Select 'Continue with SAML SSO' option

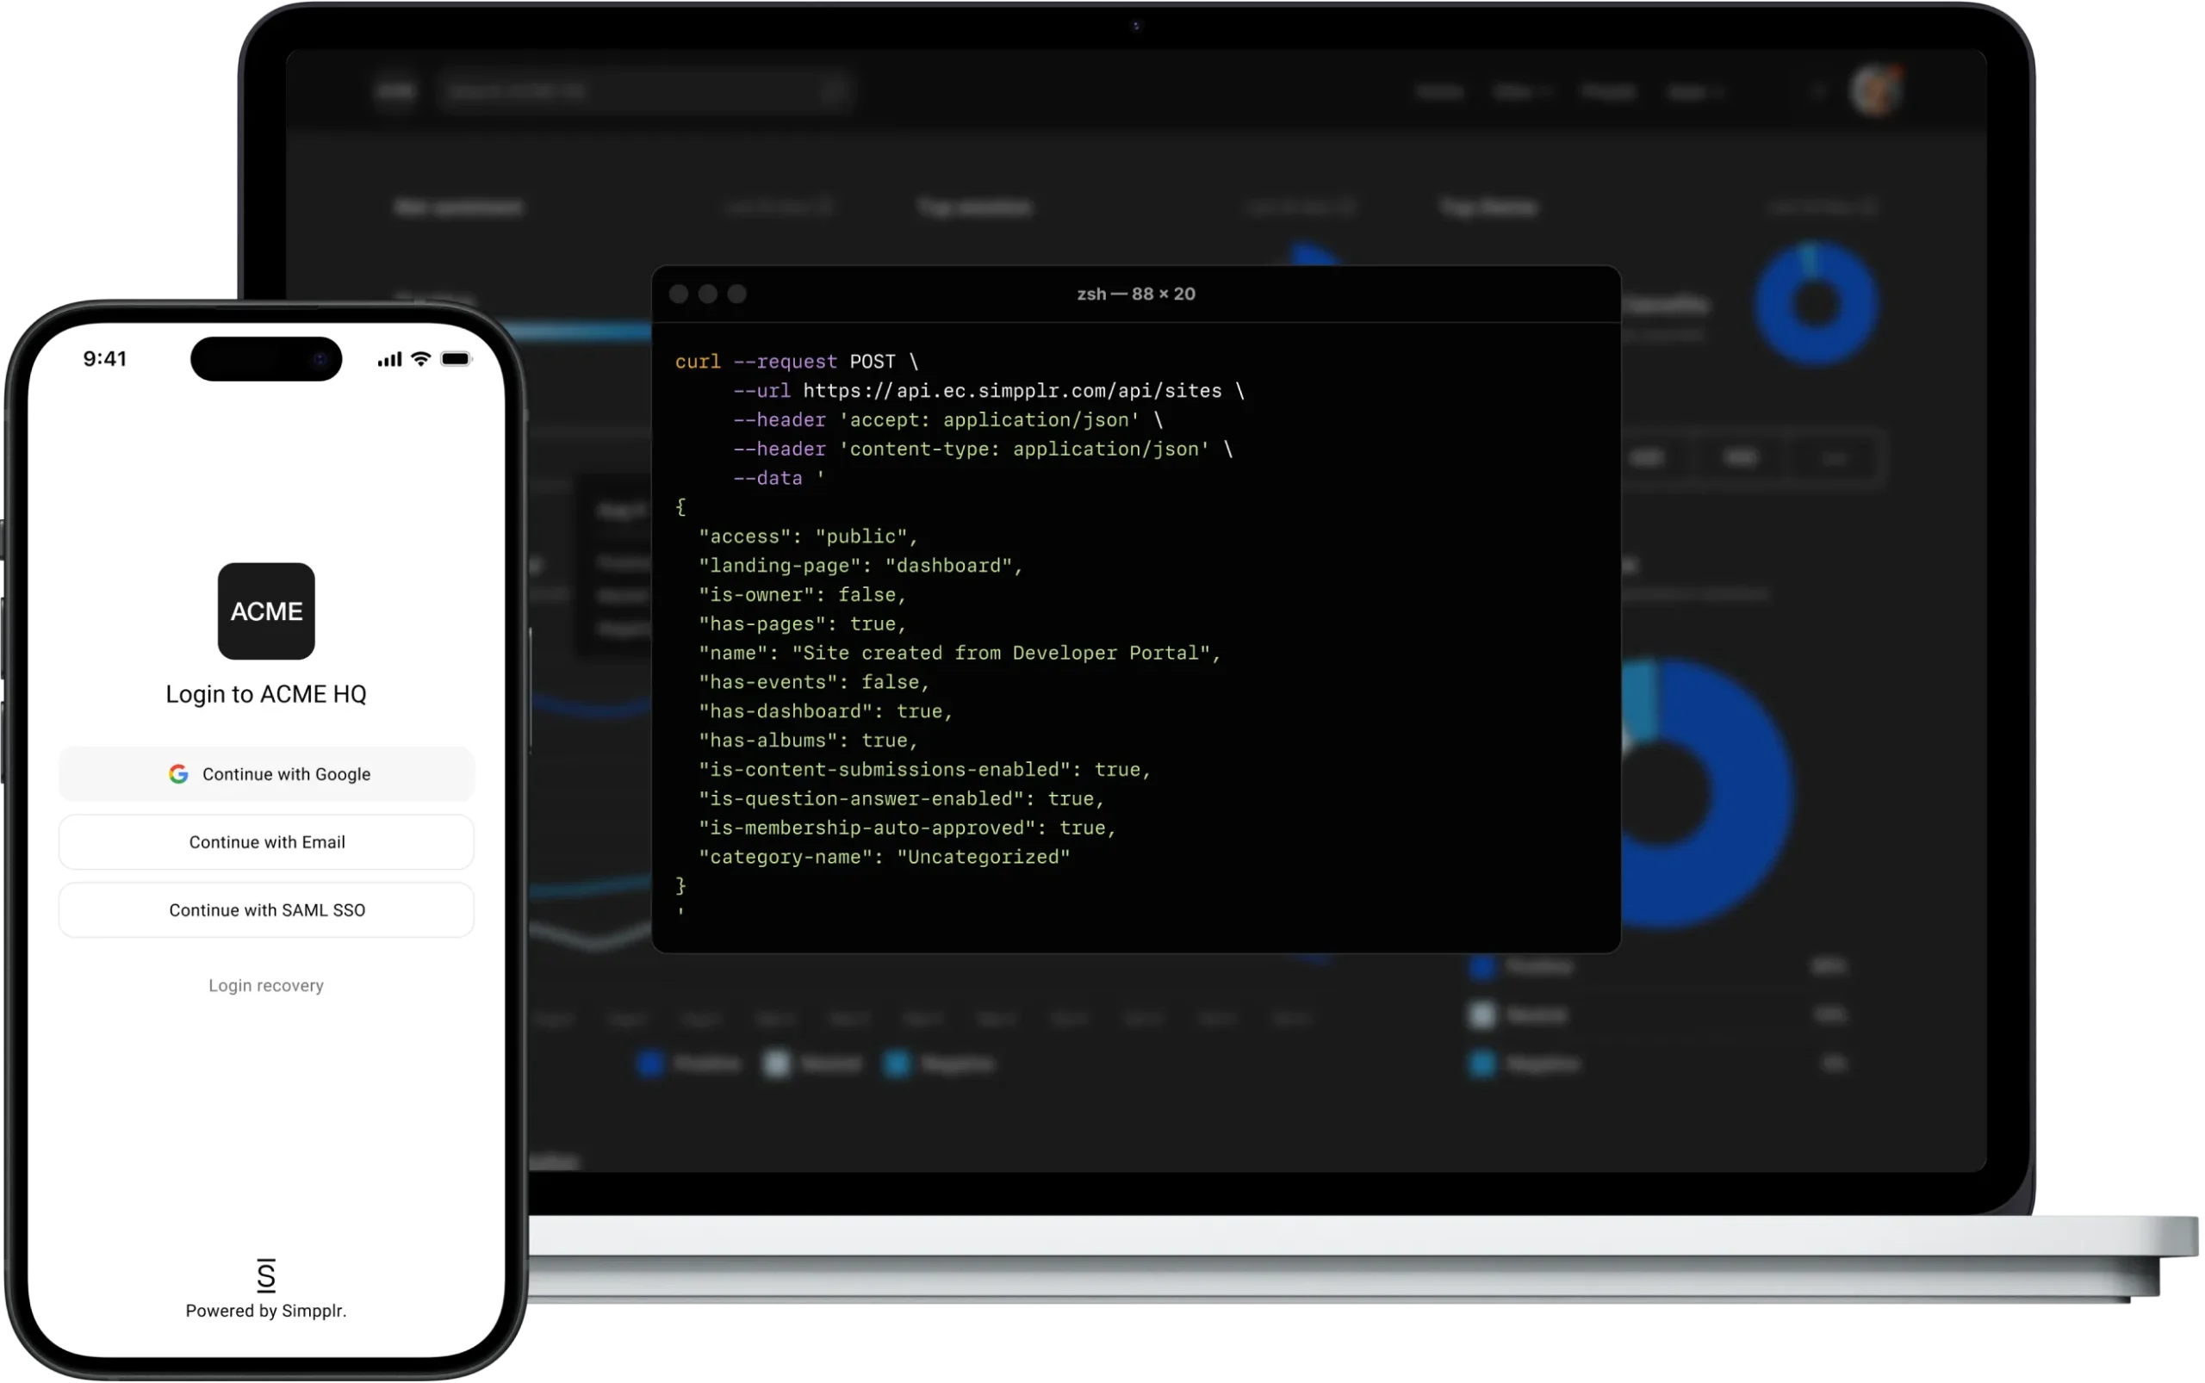coord(266,909)
